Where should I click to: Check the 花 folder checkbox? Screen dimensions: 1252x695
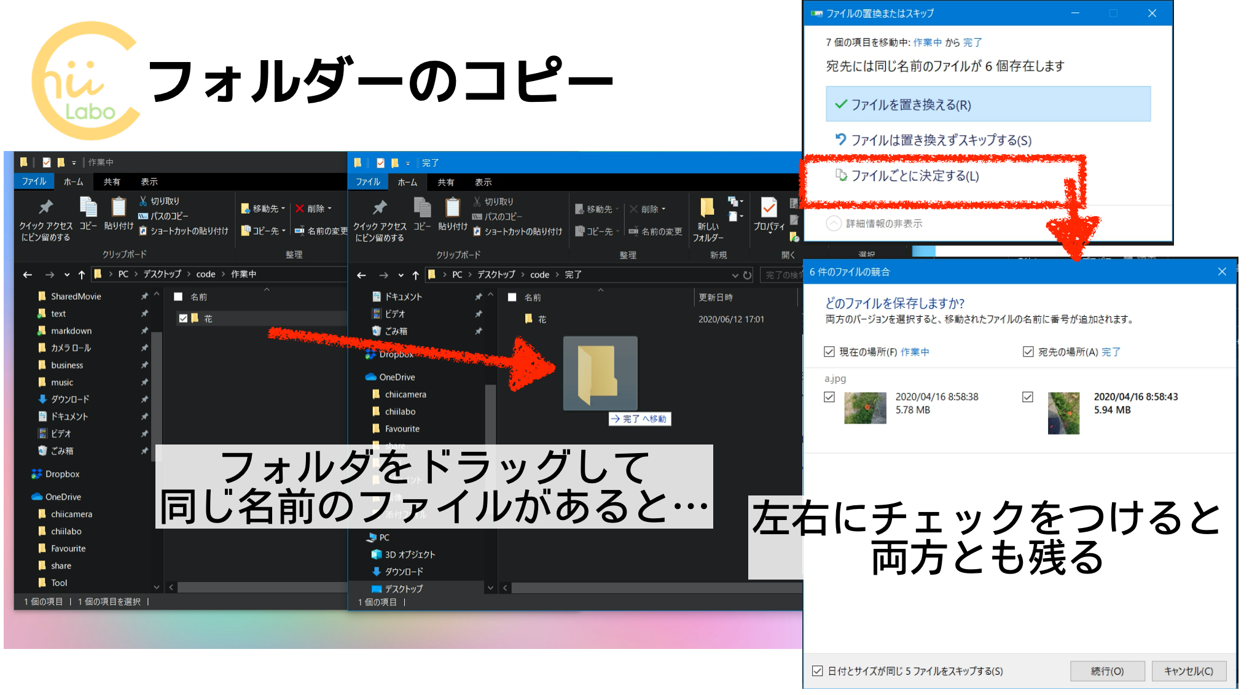[183, 318]
